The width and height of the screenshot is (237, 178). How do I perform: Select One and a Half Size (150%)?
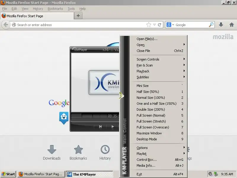pos(159,104)
